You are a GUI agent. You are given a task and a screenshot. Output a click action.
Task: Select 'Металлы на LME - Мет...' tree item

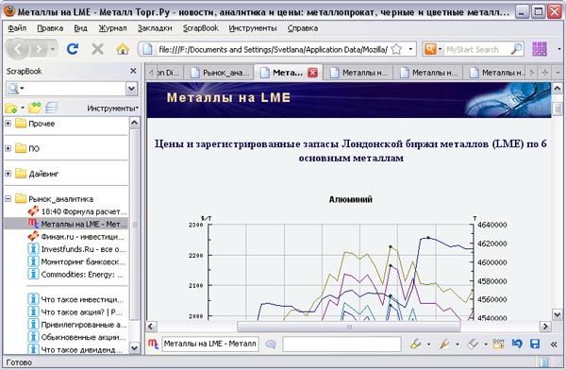77,224
